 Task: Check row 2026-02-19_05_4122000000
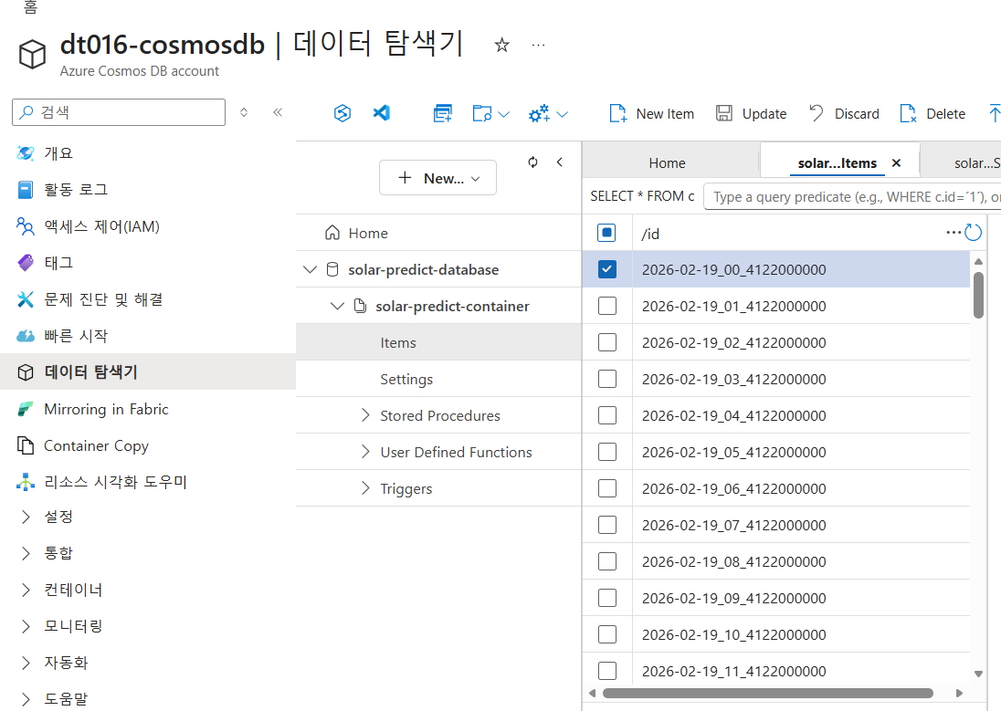tap(607, 452)
